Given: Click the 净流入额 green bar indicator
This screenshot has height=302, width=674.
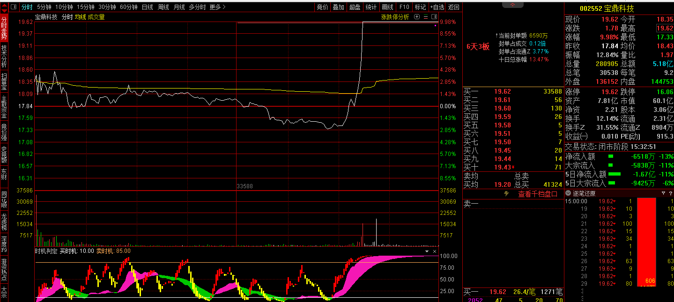Looking at the screenshot, I should point(610,156).
